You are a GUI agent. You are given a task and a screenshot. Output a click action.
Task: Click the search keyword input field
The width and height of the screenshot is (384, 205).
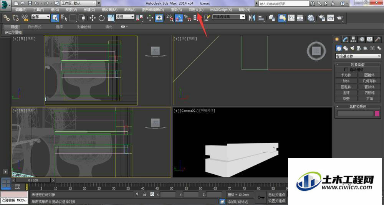[284, 4]
